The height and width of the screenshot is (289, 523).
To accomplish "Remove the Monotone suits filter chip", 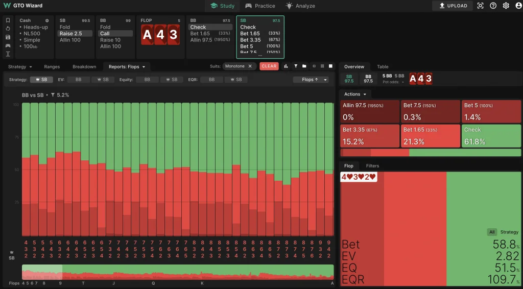I will [x=250, y=66].
